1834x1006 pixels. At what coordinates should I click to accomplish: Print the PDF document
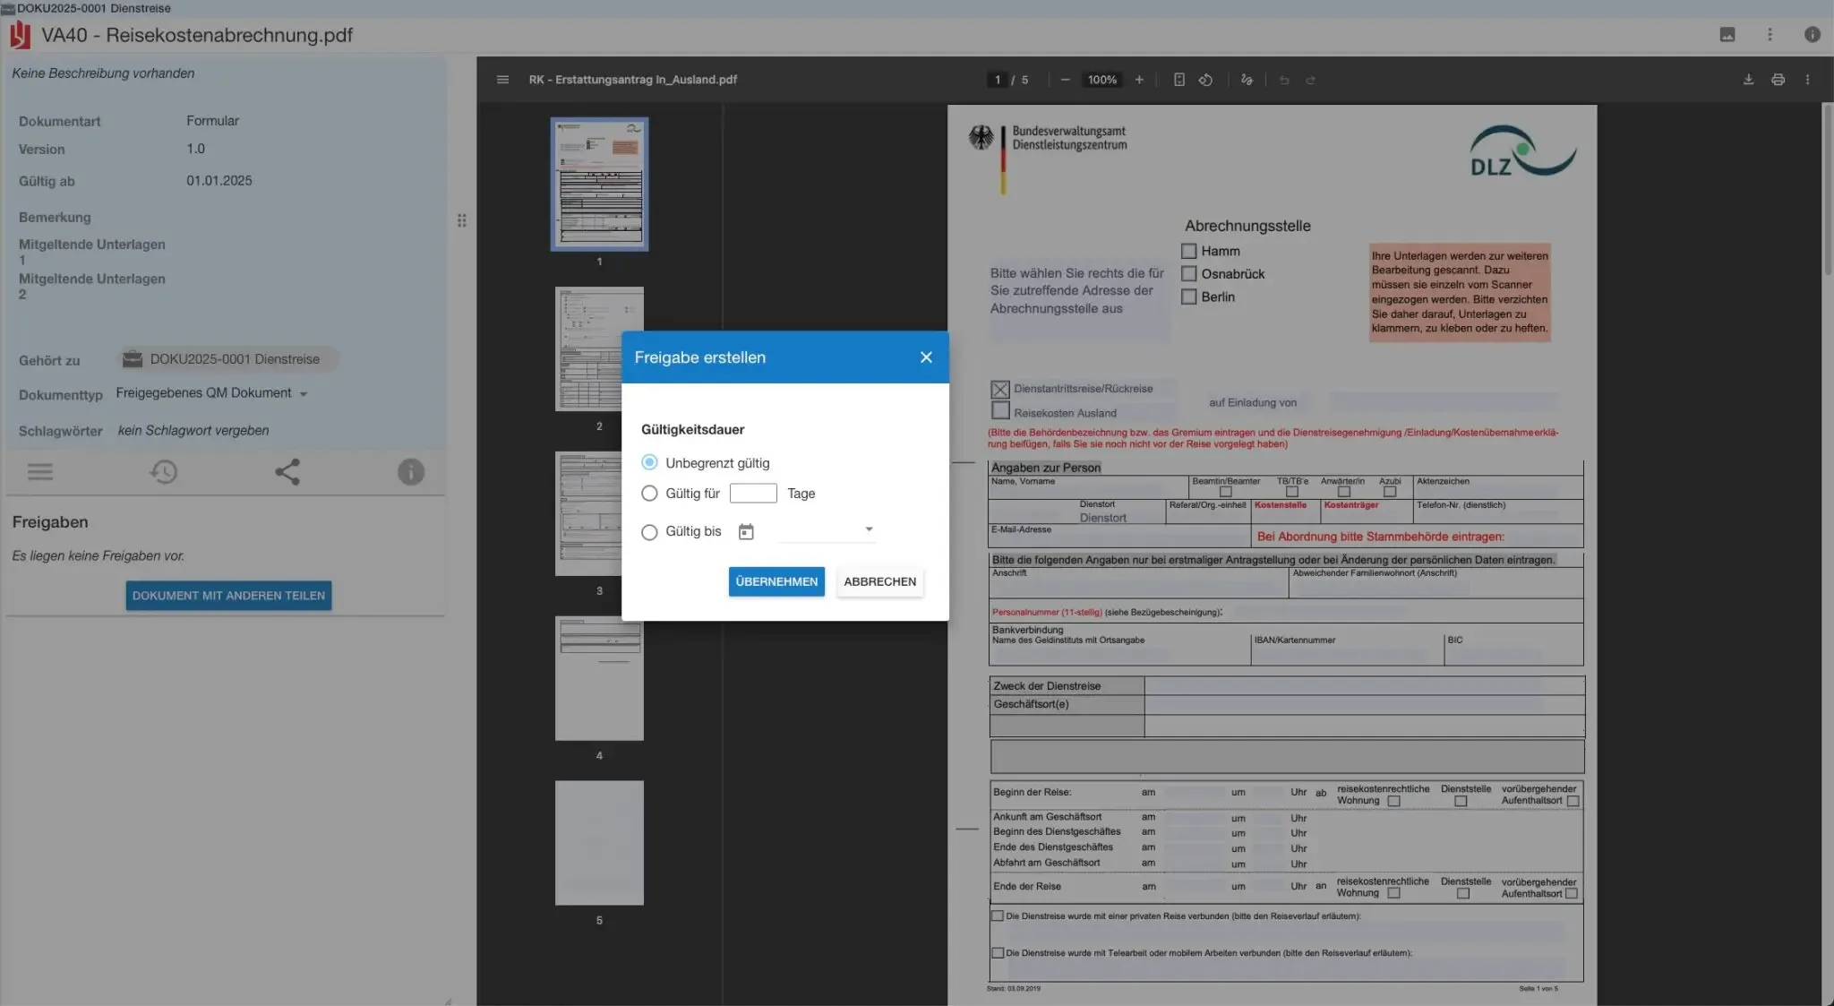[1778, 80]
